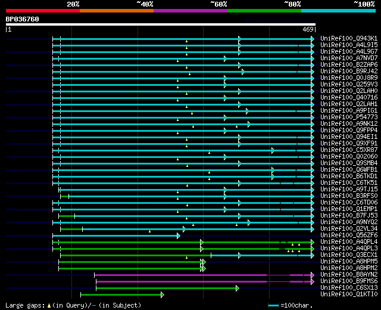The image size is (381, 310).
Task: Select the UniRef100_Q56ZF6 label
Action: 349,235
